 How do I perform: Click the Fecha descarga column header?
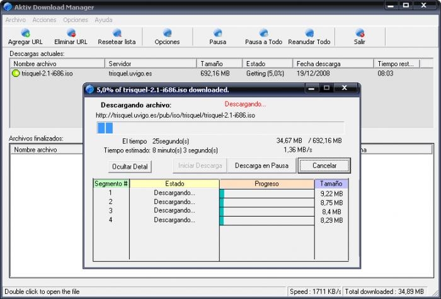(333, 64)
